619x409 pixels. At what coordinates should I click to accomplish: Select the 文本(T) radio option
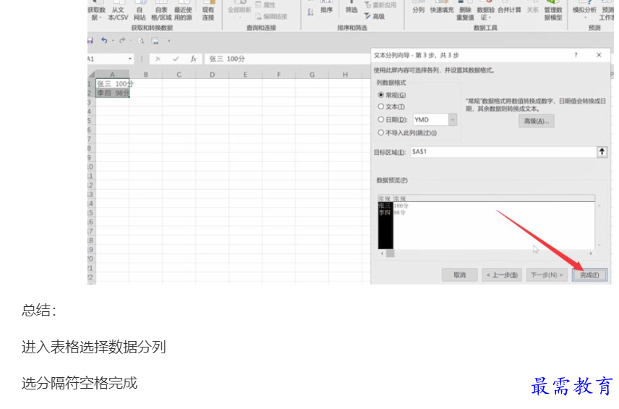(391, 106)
